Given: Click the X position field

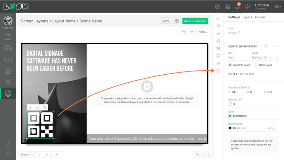Looking at the screenshot, I should 236,92.
